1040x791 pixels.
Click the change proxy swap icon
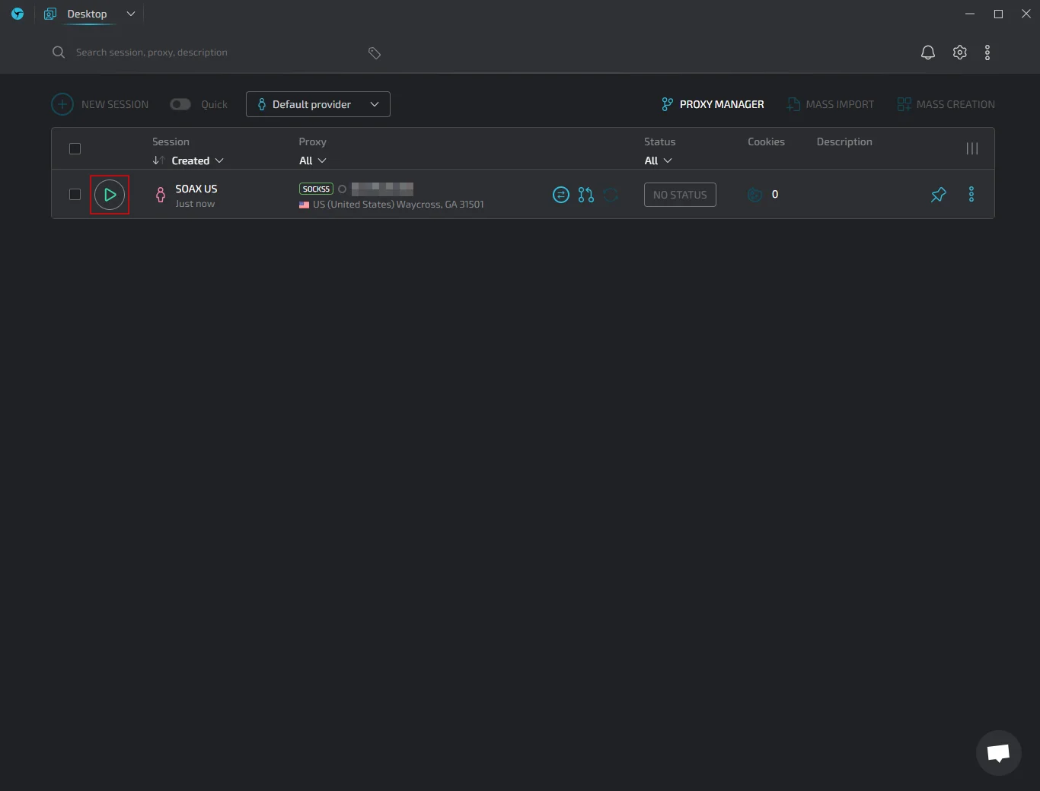(560, 195)
